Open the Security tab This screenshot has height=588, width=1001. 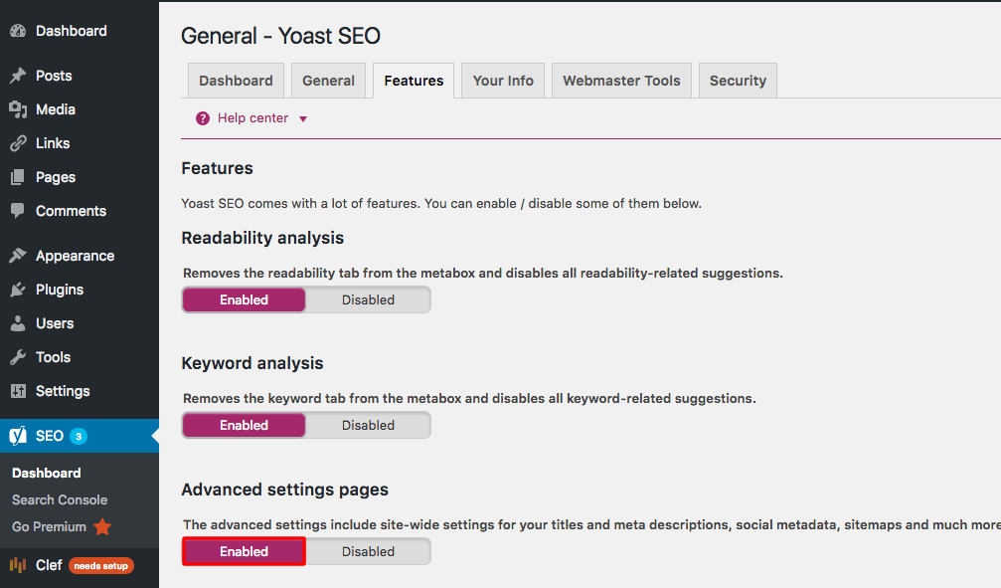coord(738,81)
